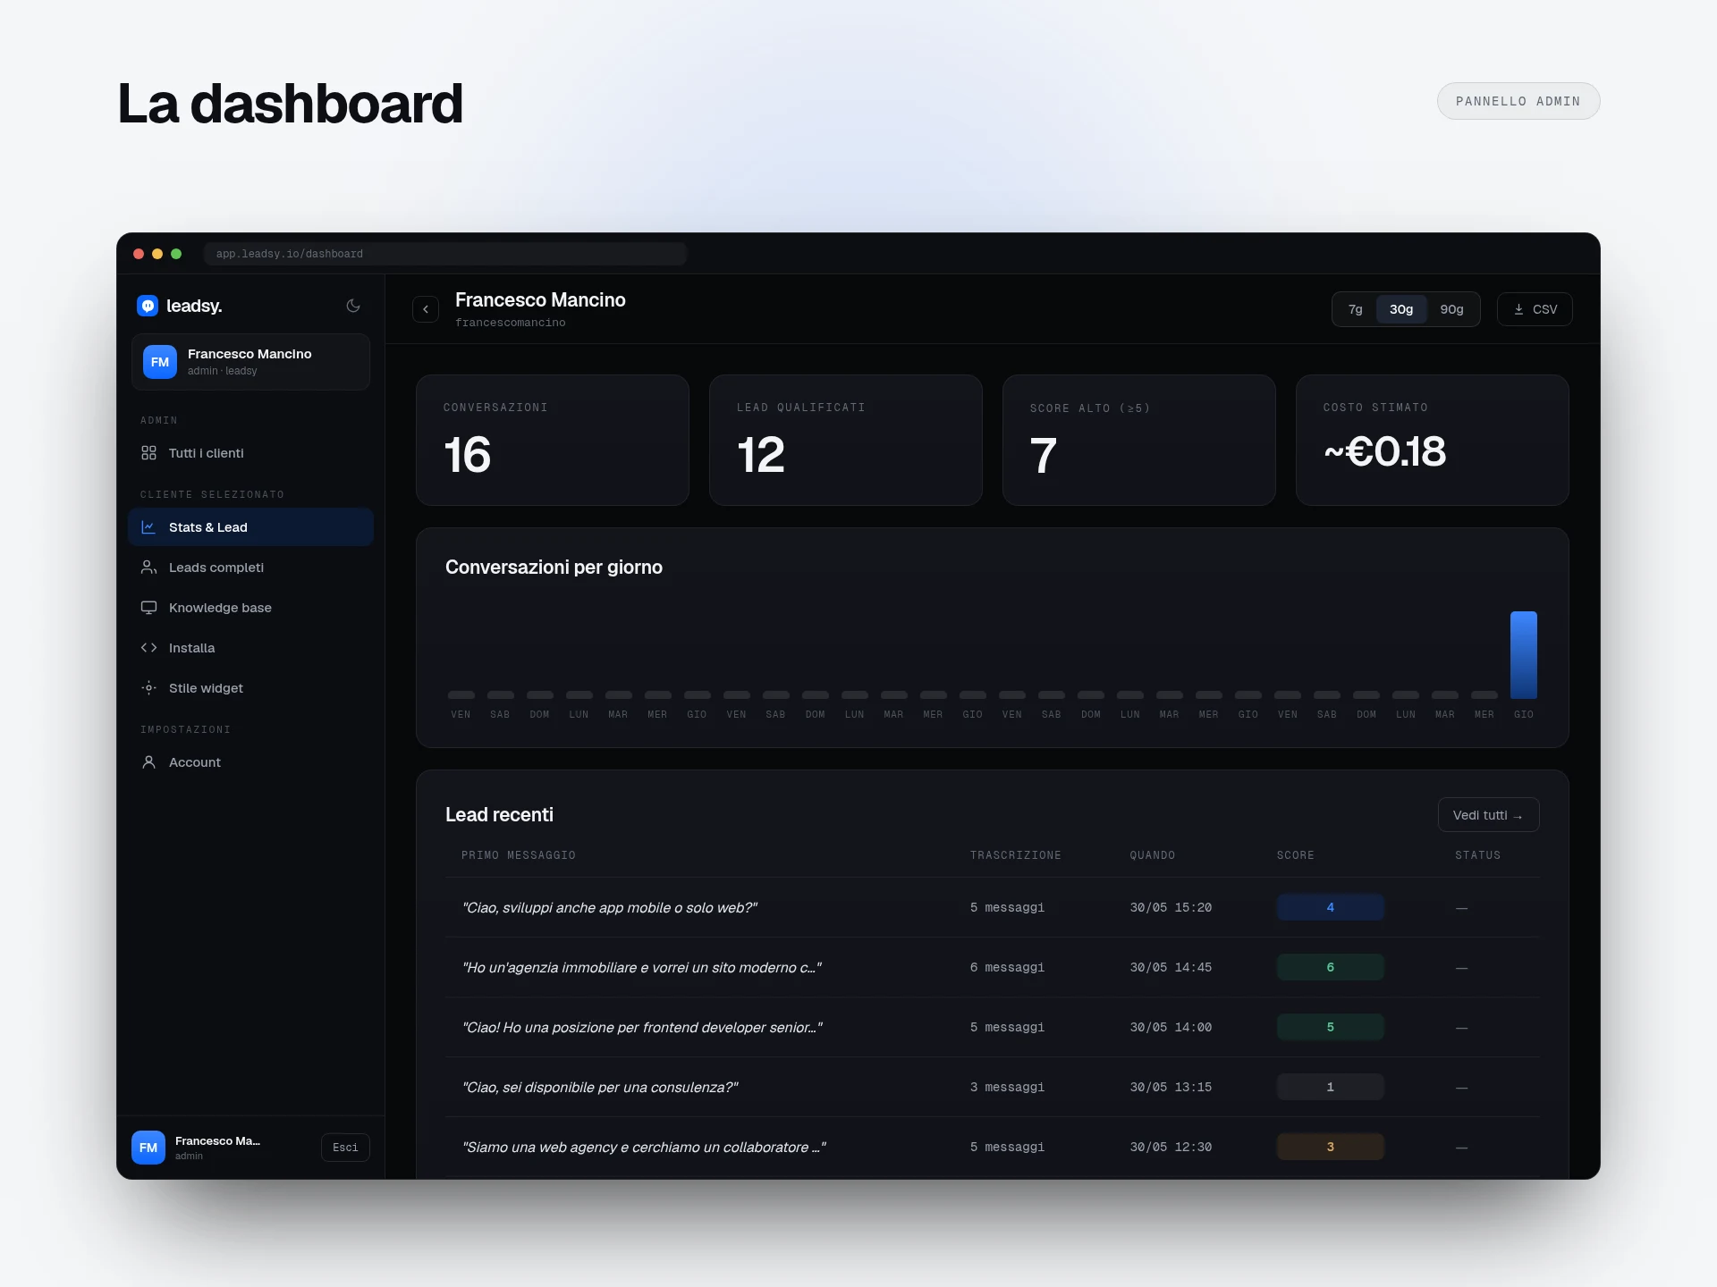Click gray score badge 1
Image resolution: width=1717 pixels, height=1287 pixels.
[x=1330, y=1087]
